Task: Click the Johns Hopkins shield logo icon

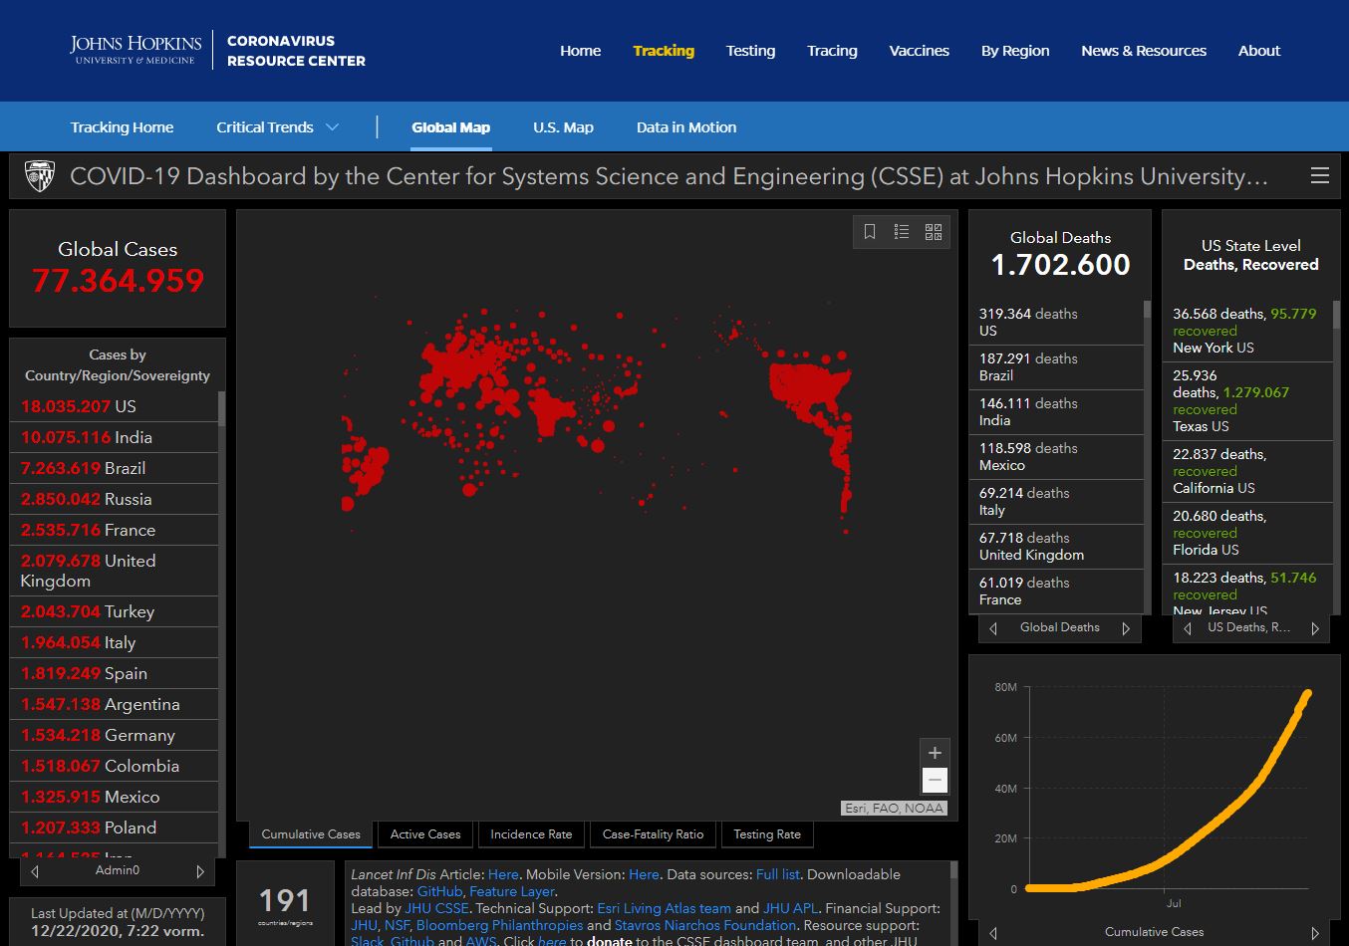Action: point(40,176)
